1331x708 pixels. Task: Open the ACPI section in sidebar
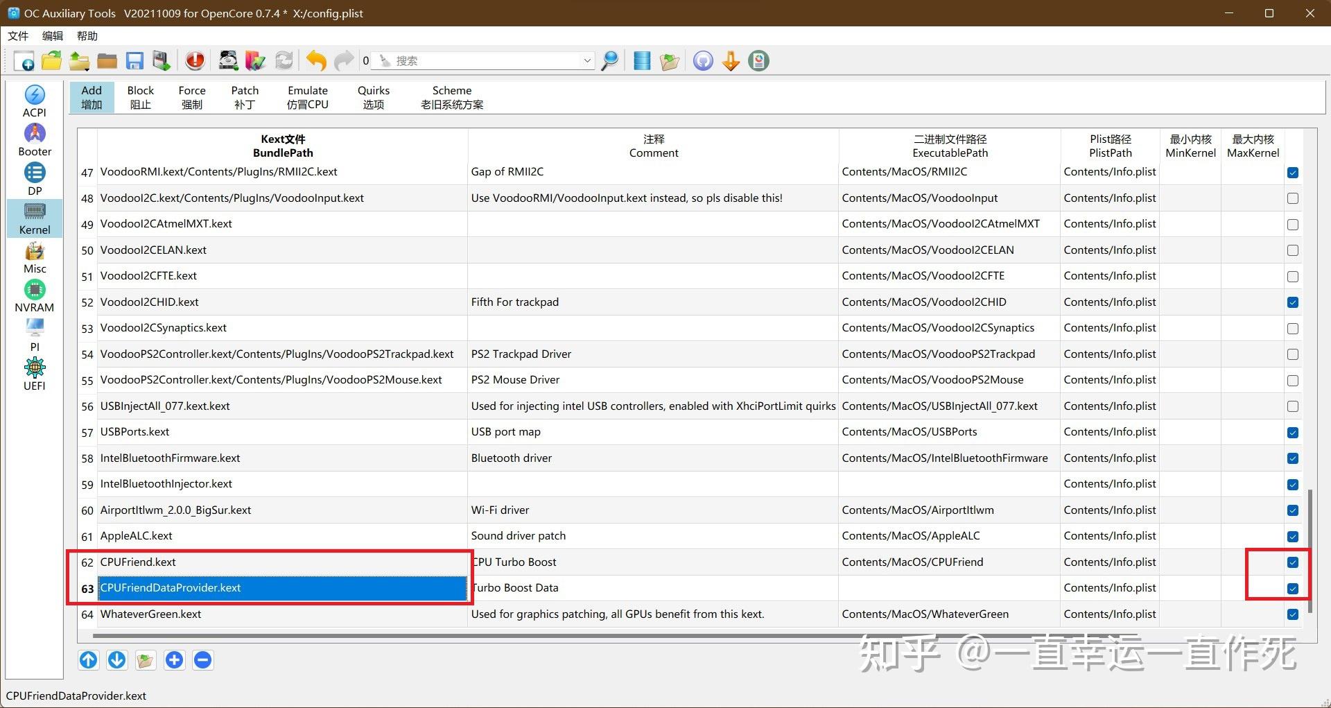click(x=35, y=101)
